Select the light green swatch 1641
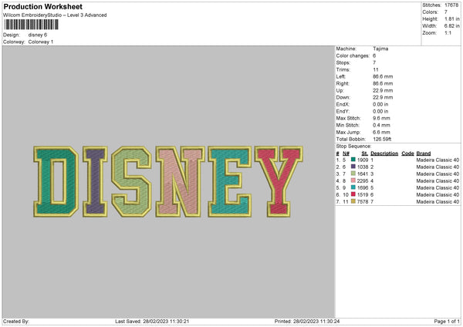Screen dimensions: 463x327 click(353, 174)
